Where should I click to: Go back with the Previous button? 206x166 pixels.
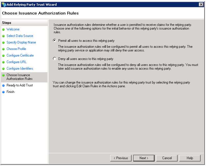pos(121,158)
